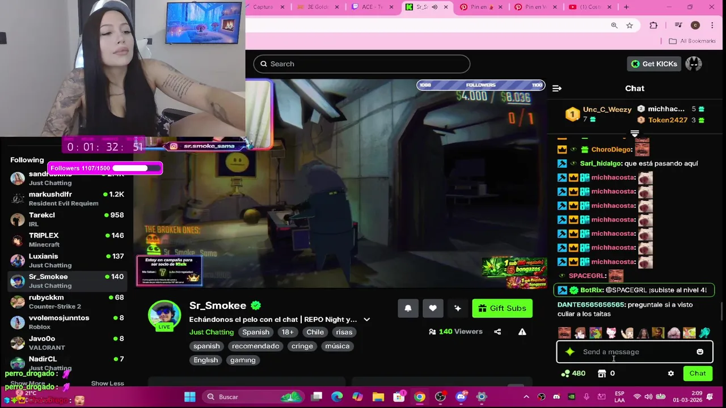This screenshot has height=408, width=726.
Task: Bookmark this page with star icon
Action: [x=630, y=25]
